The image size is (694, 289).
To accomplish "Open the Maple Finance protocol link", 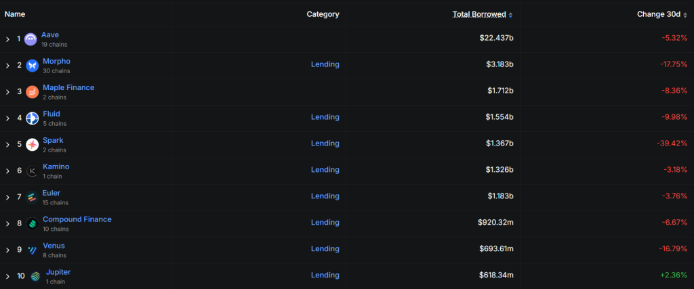I will point(68,87).
